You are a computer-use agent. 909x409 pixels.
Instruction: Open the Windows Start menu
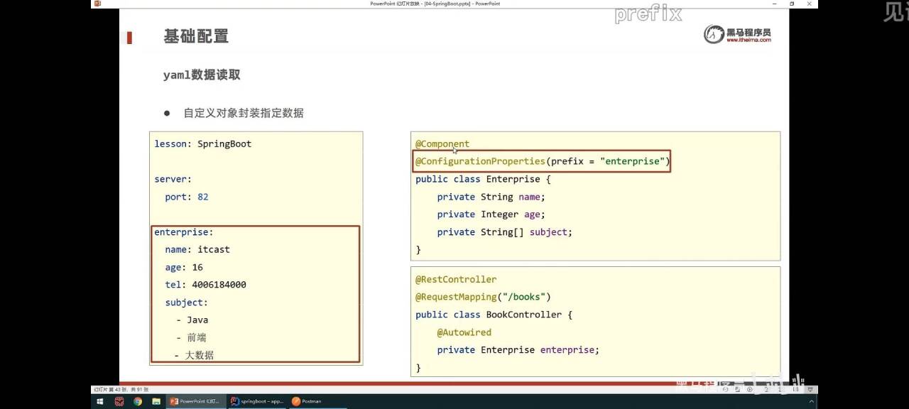pos(101,401)
